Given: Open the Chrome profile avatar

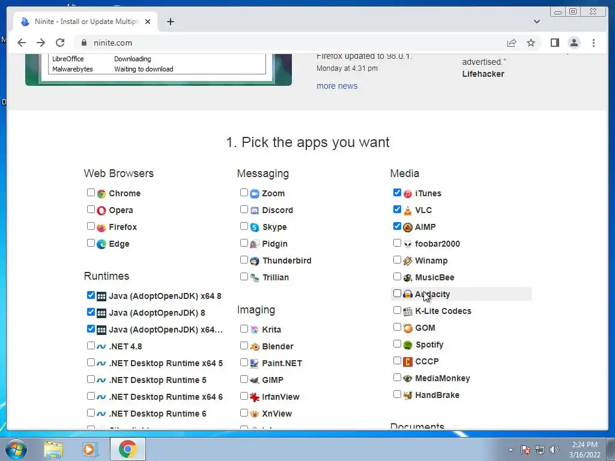Looking at the screenshot, I should coord(574,43).
